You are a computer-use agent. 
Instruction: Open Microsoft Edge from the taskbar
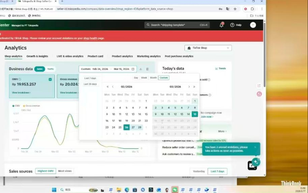click(x=127, y=190)
